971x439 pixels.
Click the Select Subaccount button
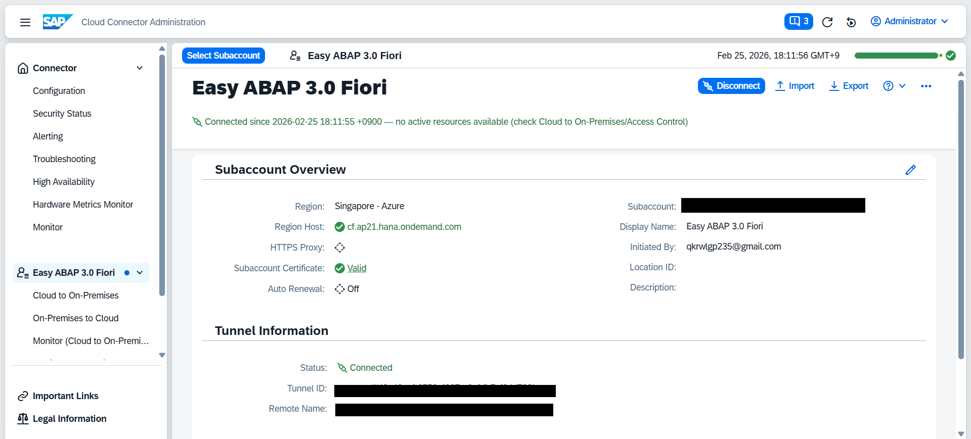coord(224,56)
